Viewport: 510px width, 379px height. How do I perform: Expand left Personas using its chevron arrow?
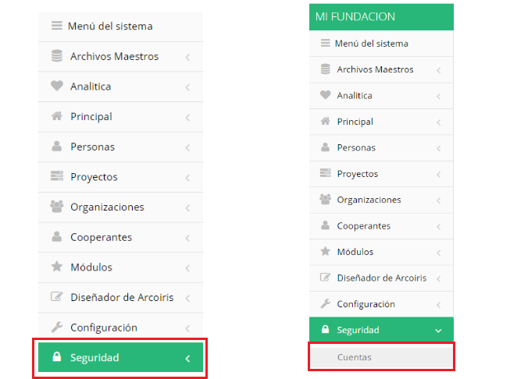tap(187, 147)
